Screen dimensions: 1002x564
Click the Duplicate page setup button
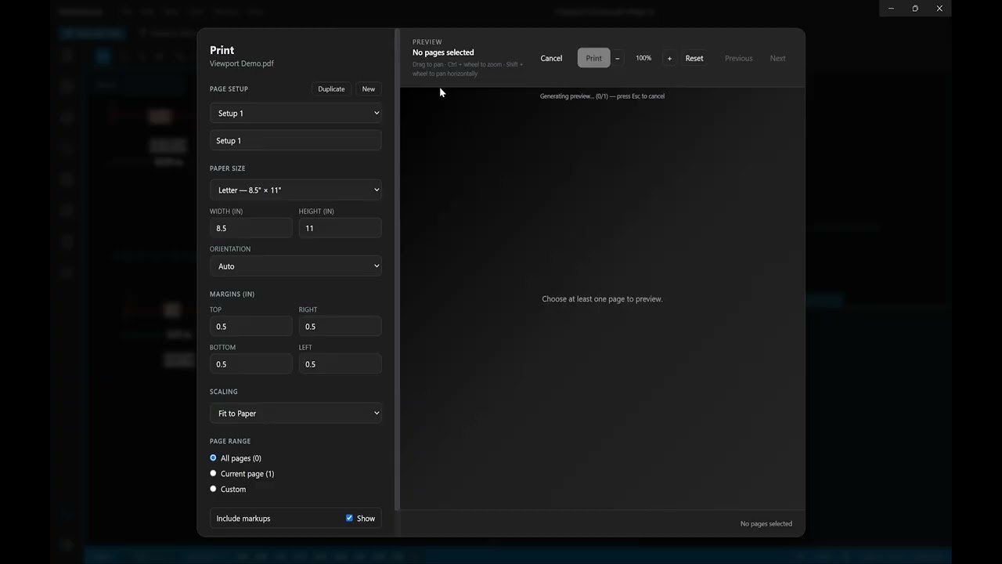[331, 89]
